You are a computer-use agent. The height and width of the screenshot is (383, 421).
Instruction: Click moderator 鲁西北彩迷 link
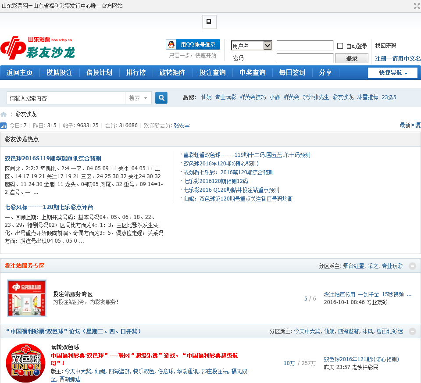tap(389, 331)
